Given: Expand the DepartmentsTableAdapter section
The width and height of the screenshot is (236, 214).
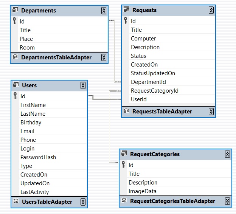Looking at the screenshot, I should (x=104, y=57).
